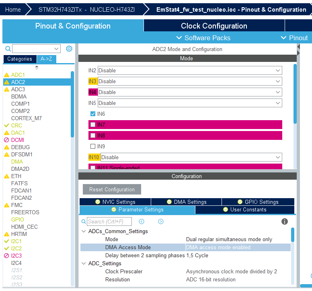Open the IN10 mode dropdown
Viewport: 312px width, 291px height.
[191, 157]
